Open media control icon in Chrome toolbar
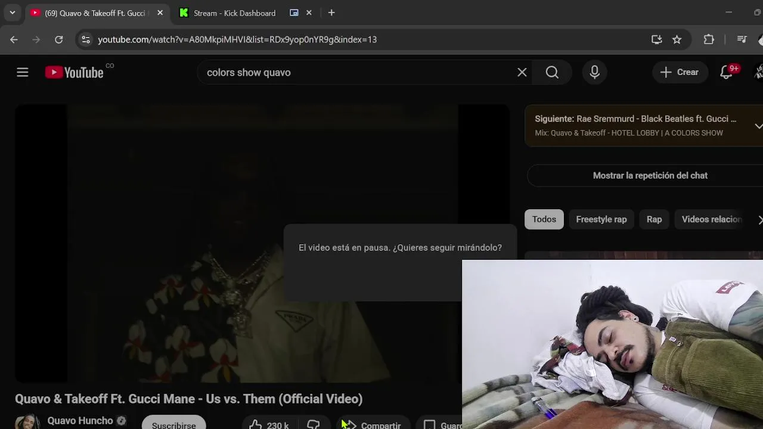The height and width of the screenshot is (429, 763). (742, 39)
